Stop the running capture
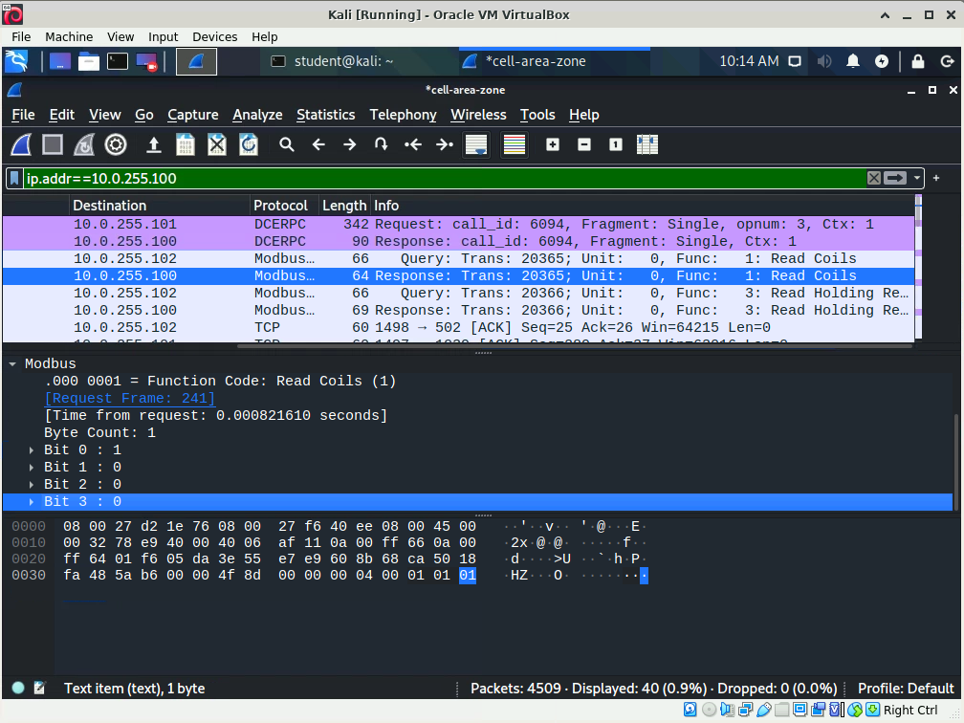Screen dimensions: 964x723 pos(53,145)
